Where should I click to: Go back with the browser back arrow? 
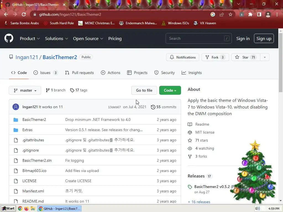pos(6,14)
